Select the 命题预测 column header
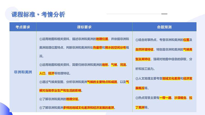The width and height of the screenshot is (205, 115). [x=164, y=27]
